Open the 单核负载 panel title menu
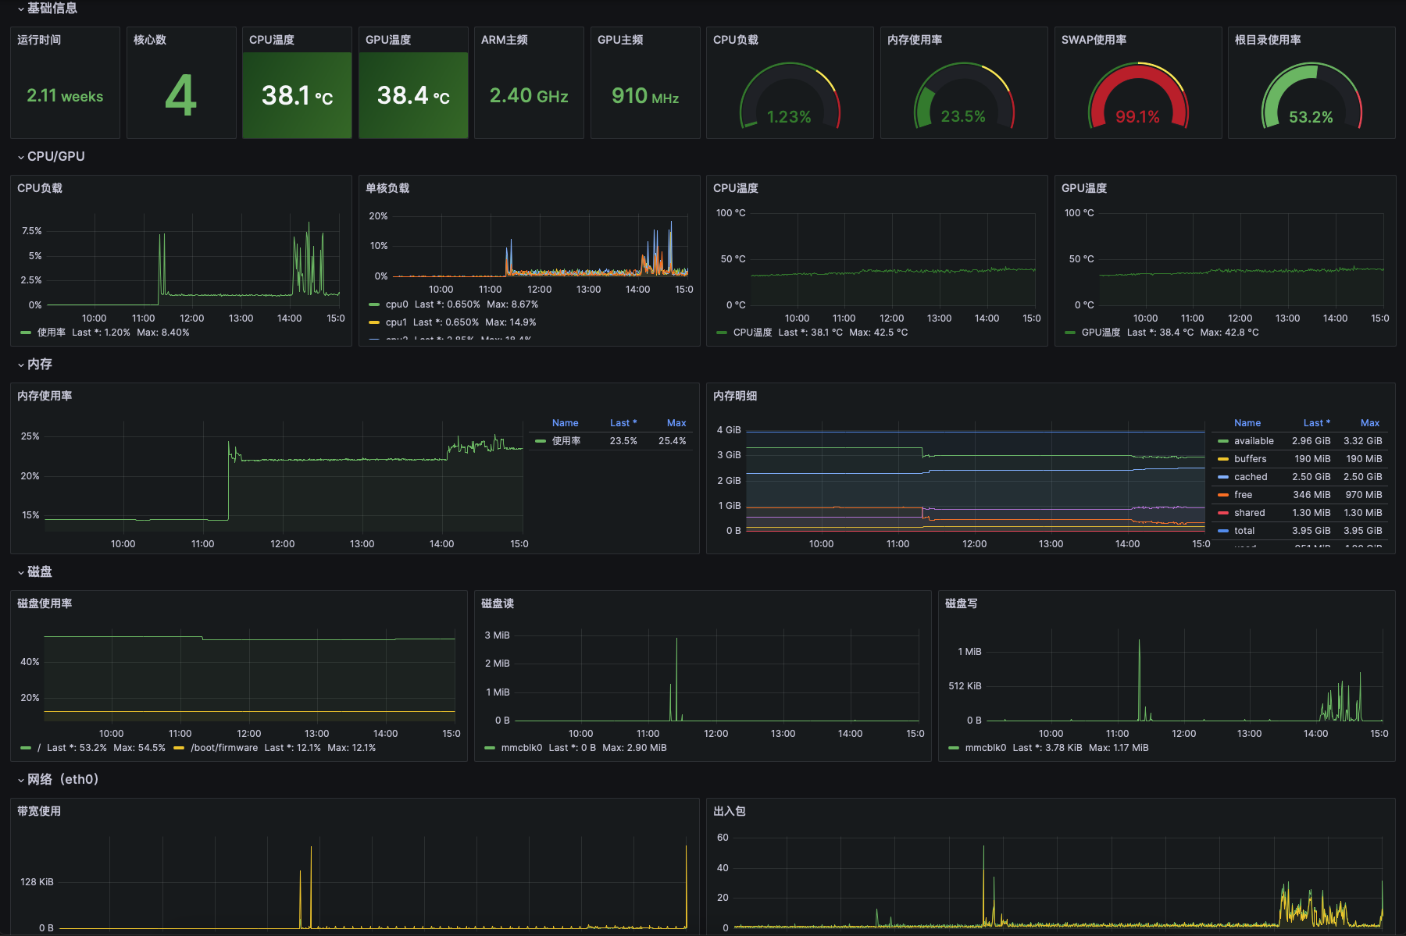 [x=387, y=188]
